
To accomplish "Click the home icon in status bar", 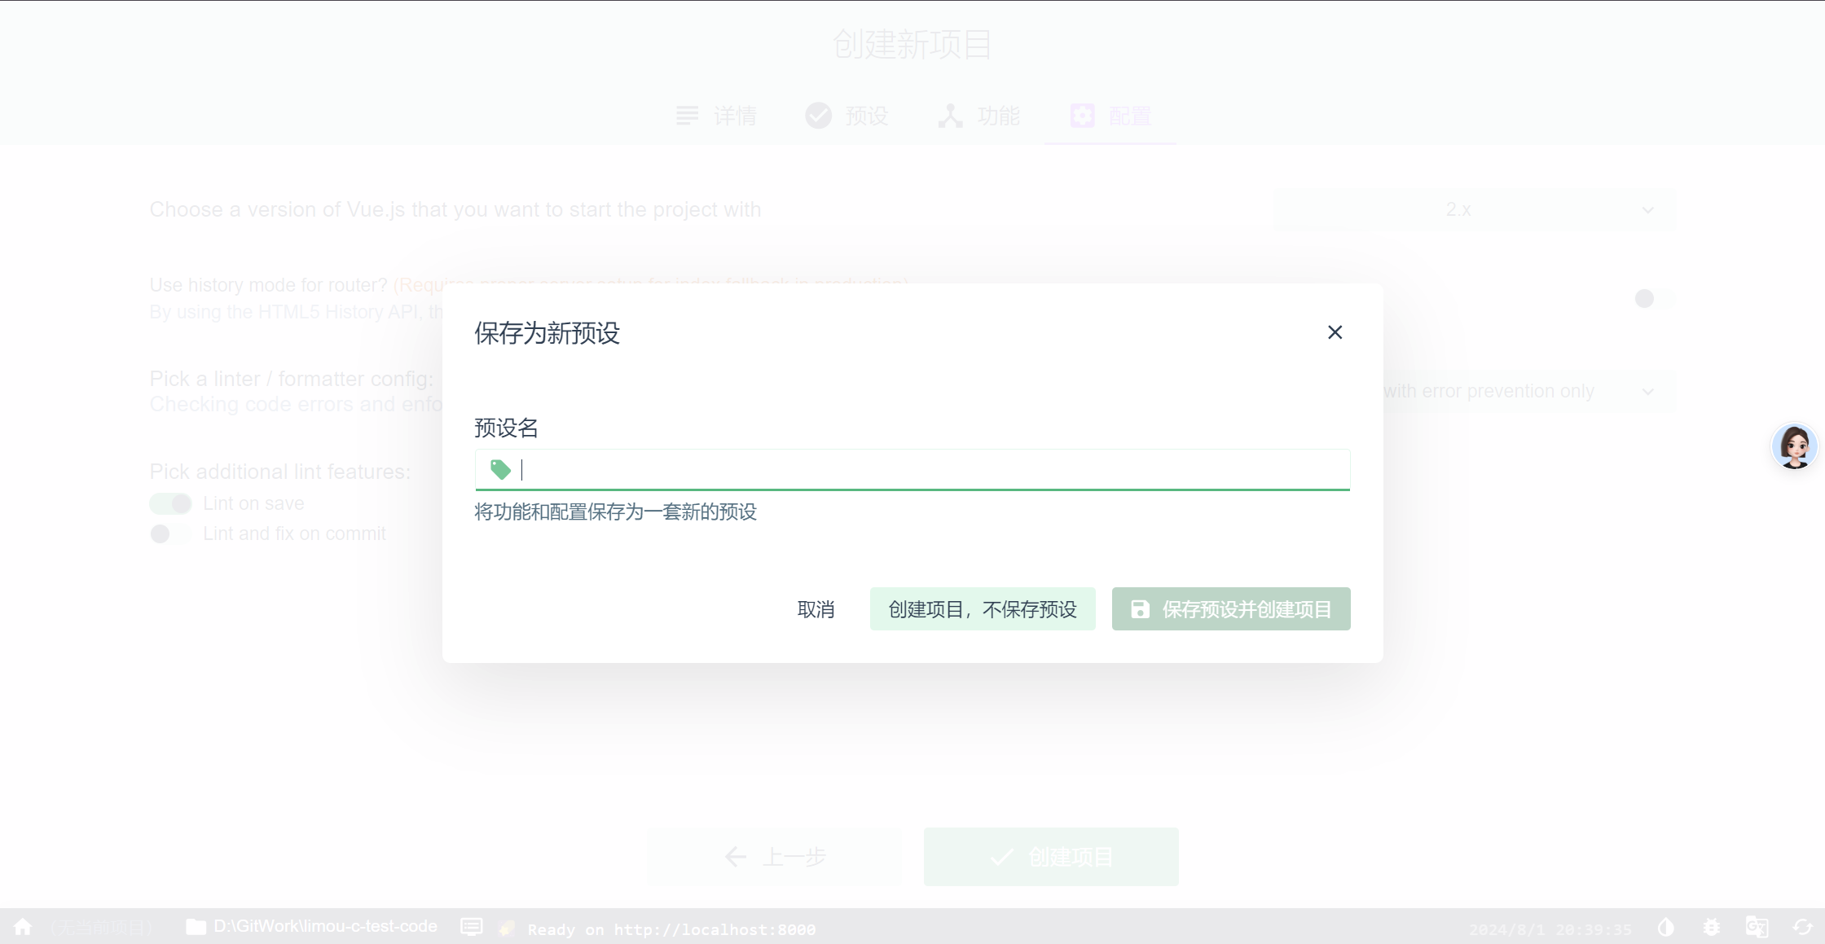I will (23, 927).
